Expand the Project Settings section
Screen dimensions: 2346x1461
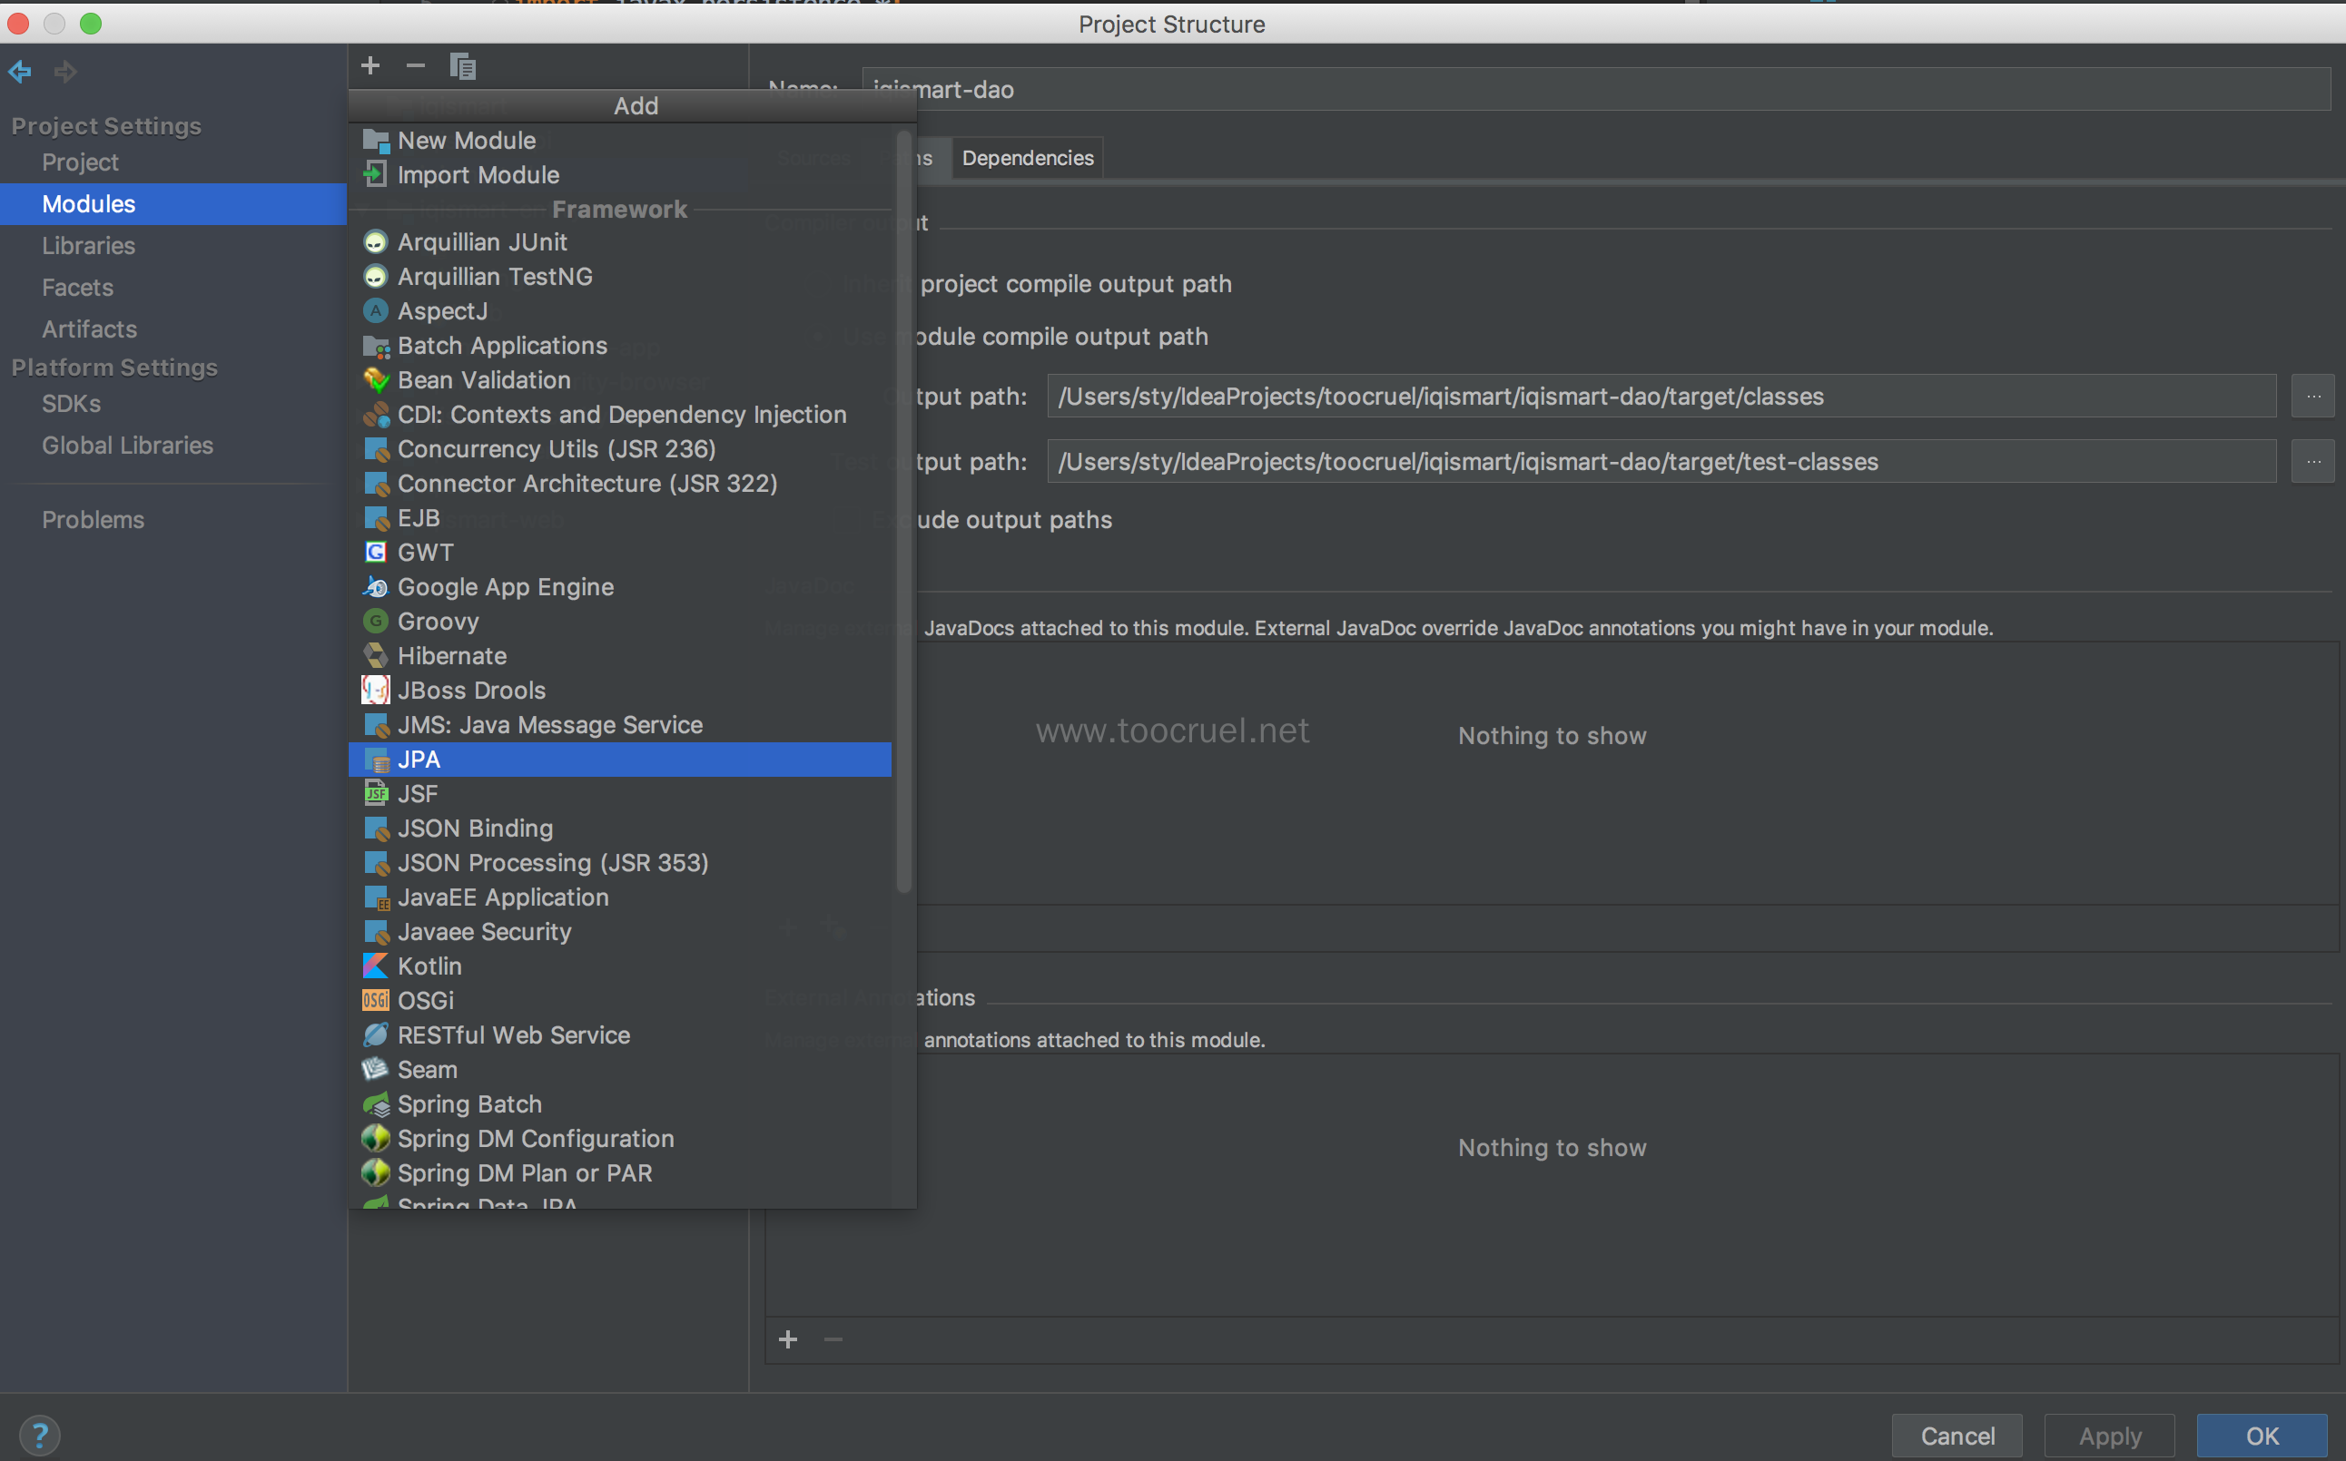pyautogui.click(x=104, y=124)
